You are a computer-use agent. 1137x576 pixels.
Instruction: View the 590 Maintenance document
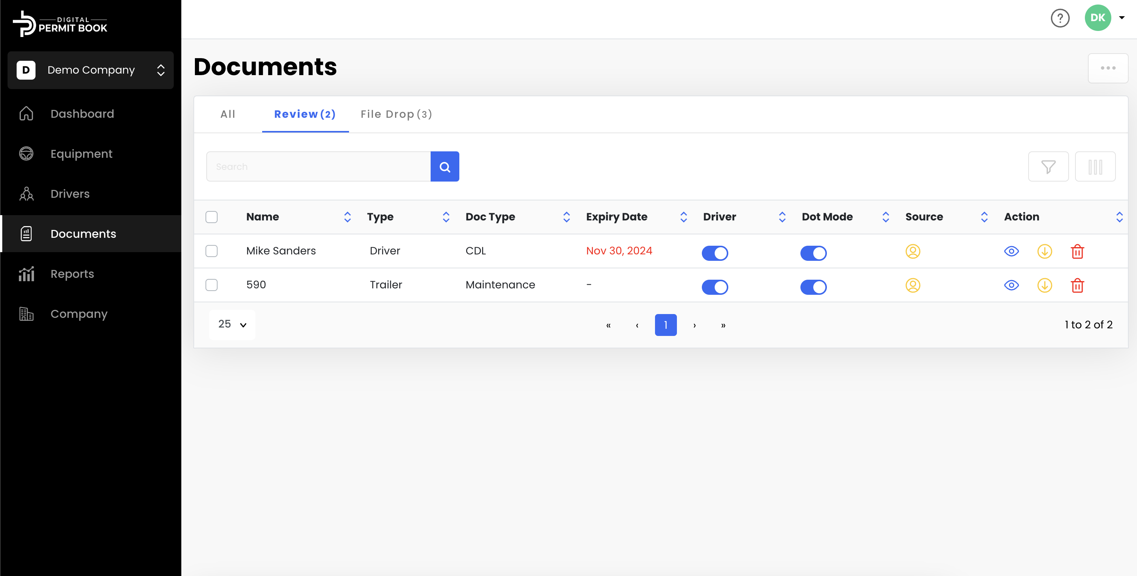pyautogui.click(x=1011, y=285)
